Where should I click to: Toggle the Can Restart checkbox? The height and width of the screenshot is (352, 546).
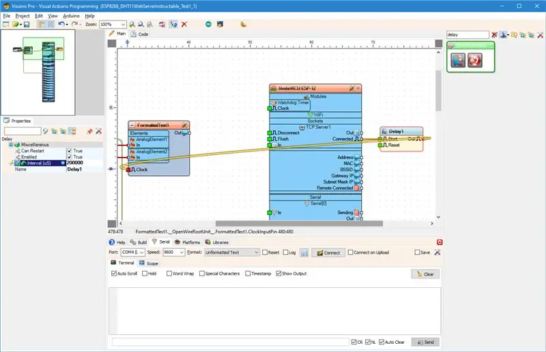70,151
